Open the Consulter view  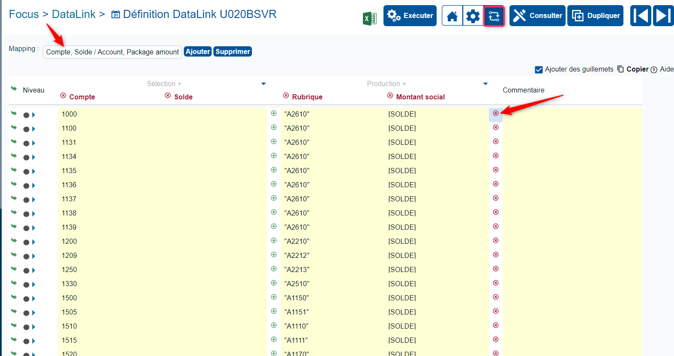(537, 16)
